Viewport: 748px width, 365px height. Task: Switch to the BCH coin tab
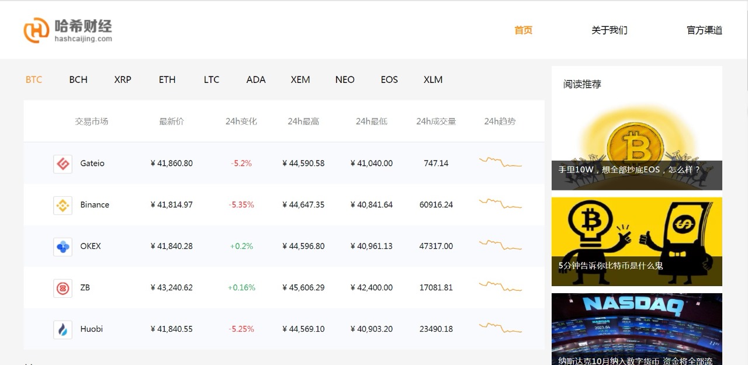[x=78, y=79]
